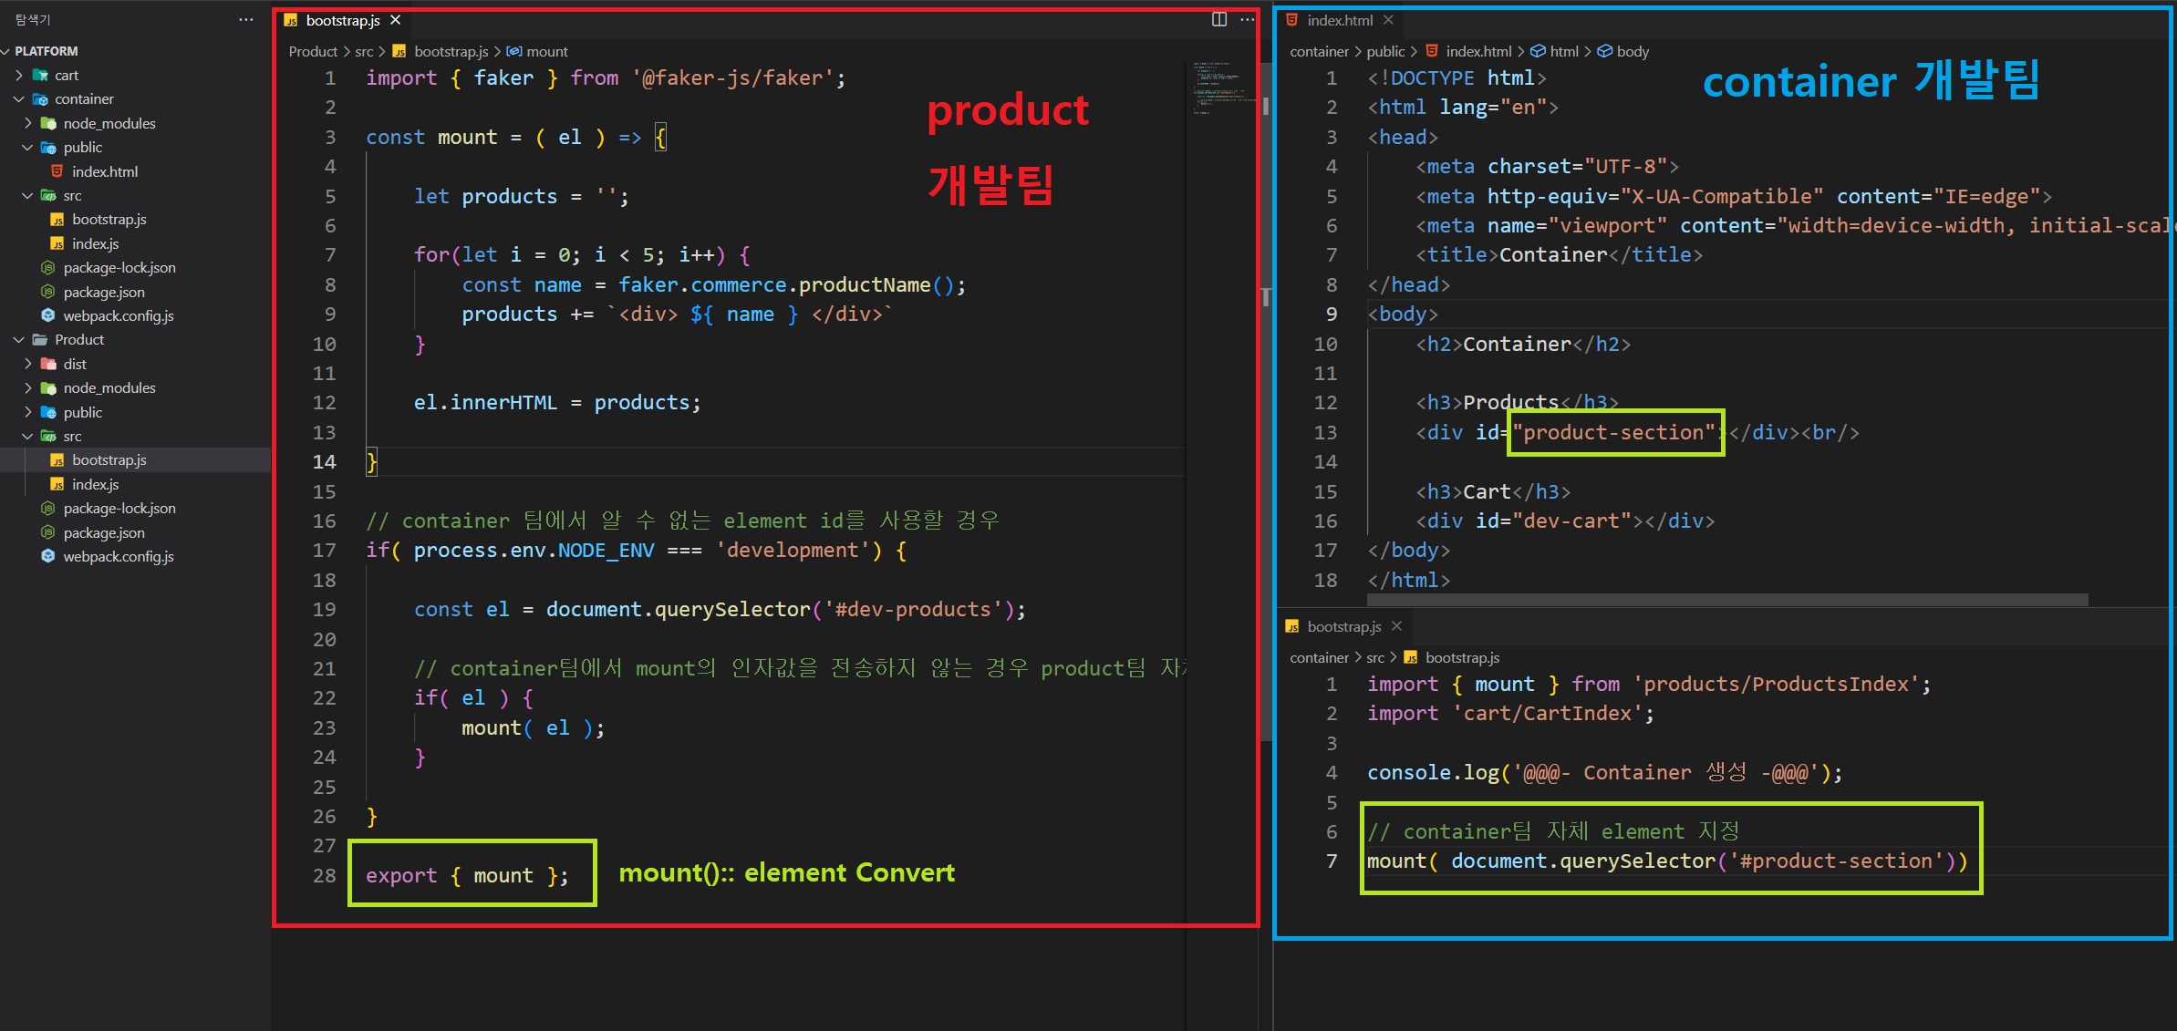
Task: Click the body breadcrumb in index.html
Action: [x=1632, y=51]
